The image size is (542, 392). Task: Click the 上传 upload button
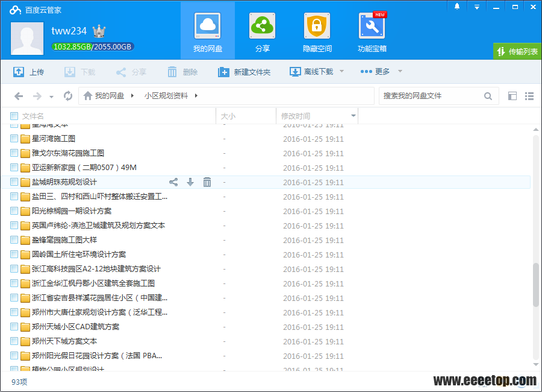[29, 72]
